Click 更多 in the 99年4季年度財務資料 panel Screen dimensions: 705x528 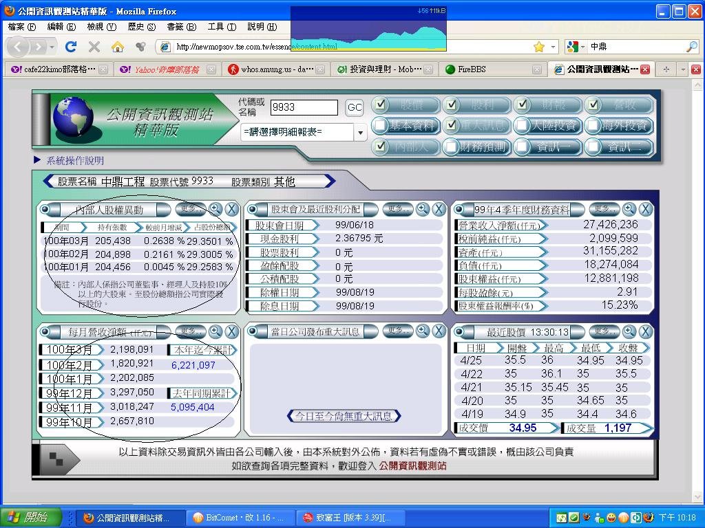click(603, 209)
